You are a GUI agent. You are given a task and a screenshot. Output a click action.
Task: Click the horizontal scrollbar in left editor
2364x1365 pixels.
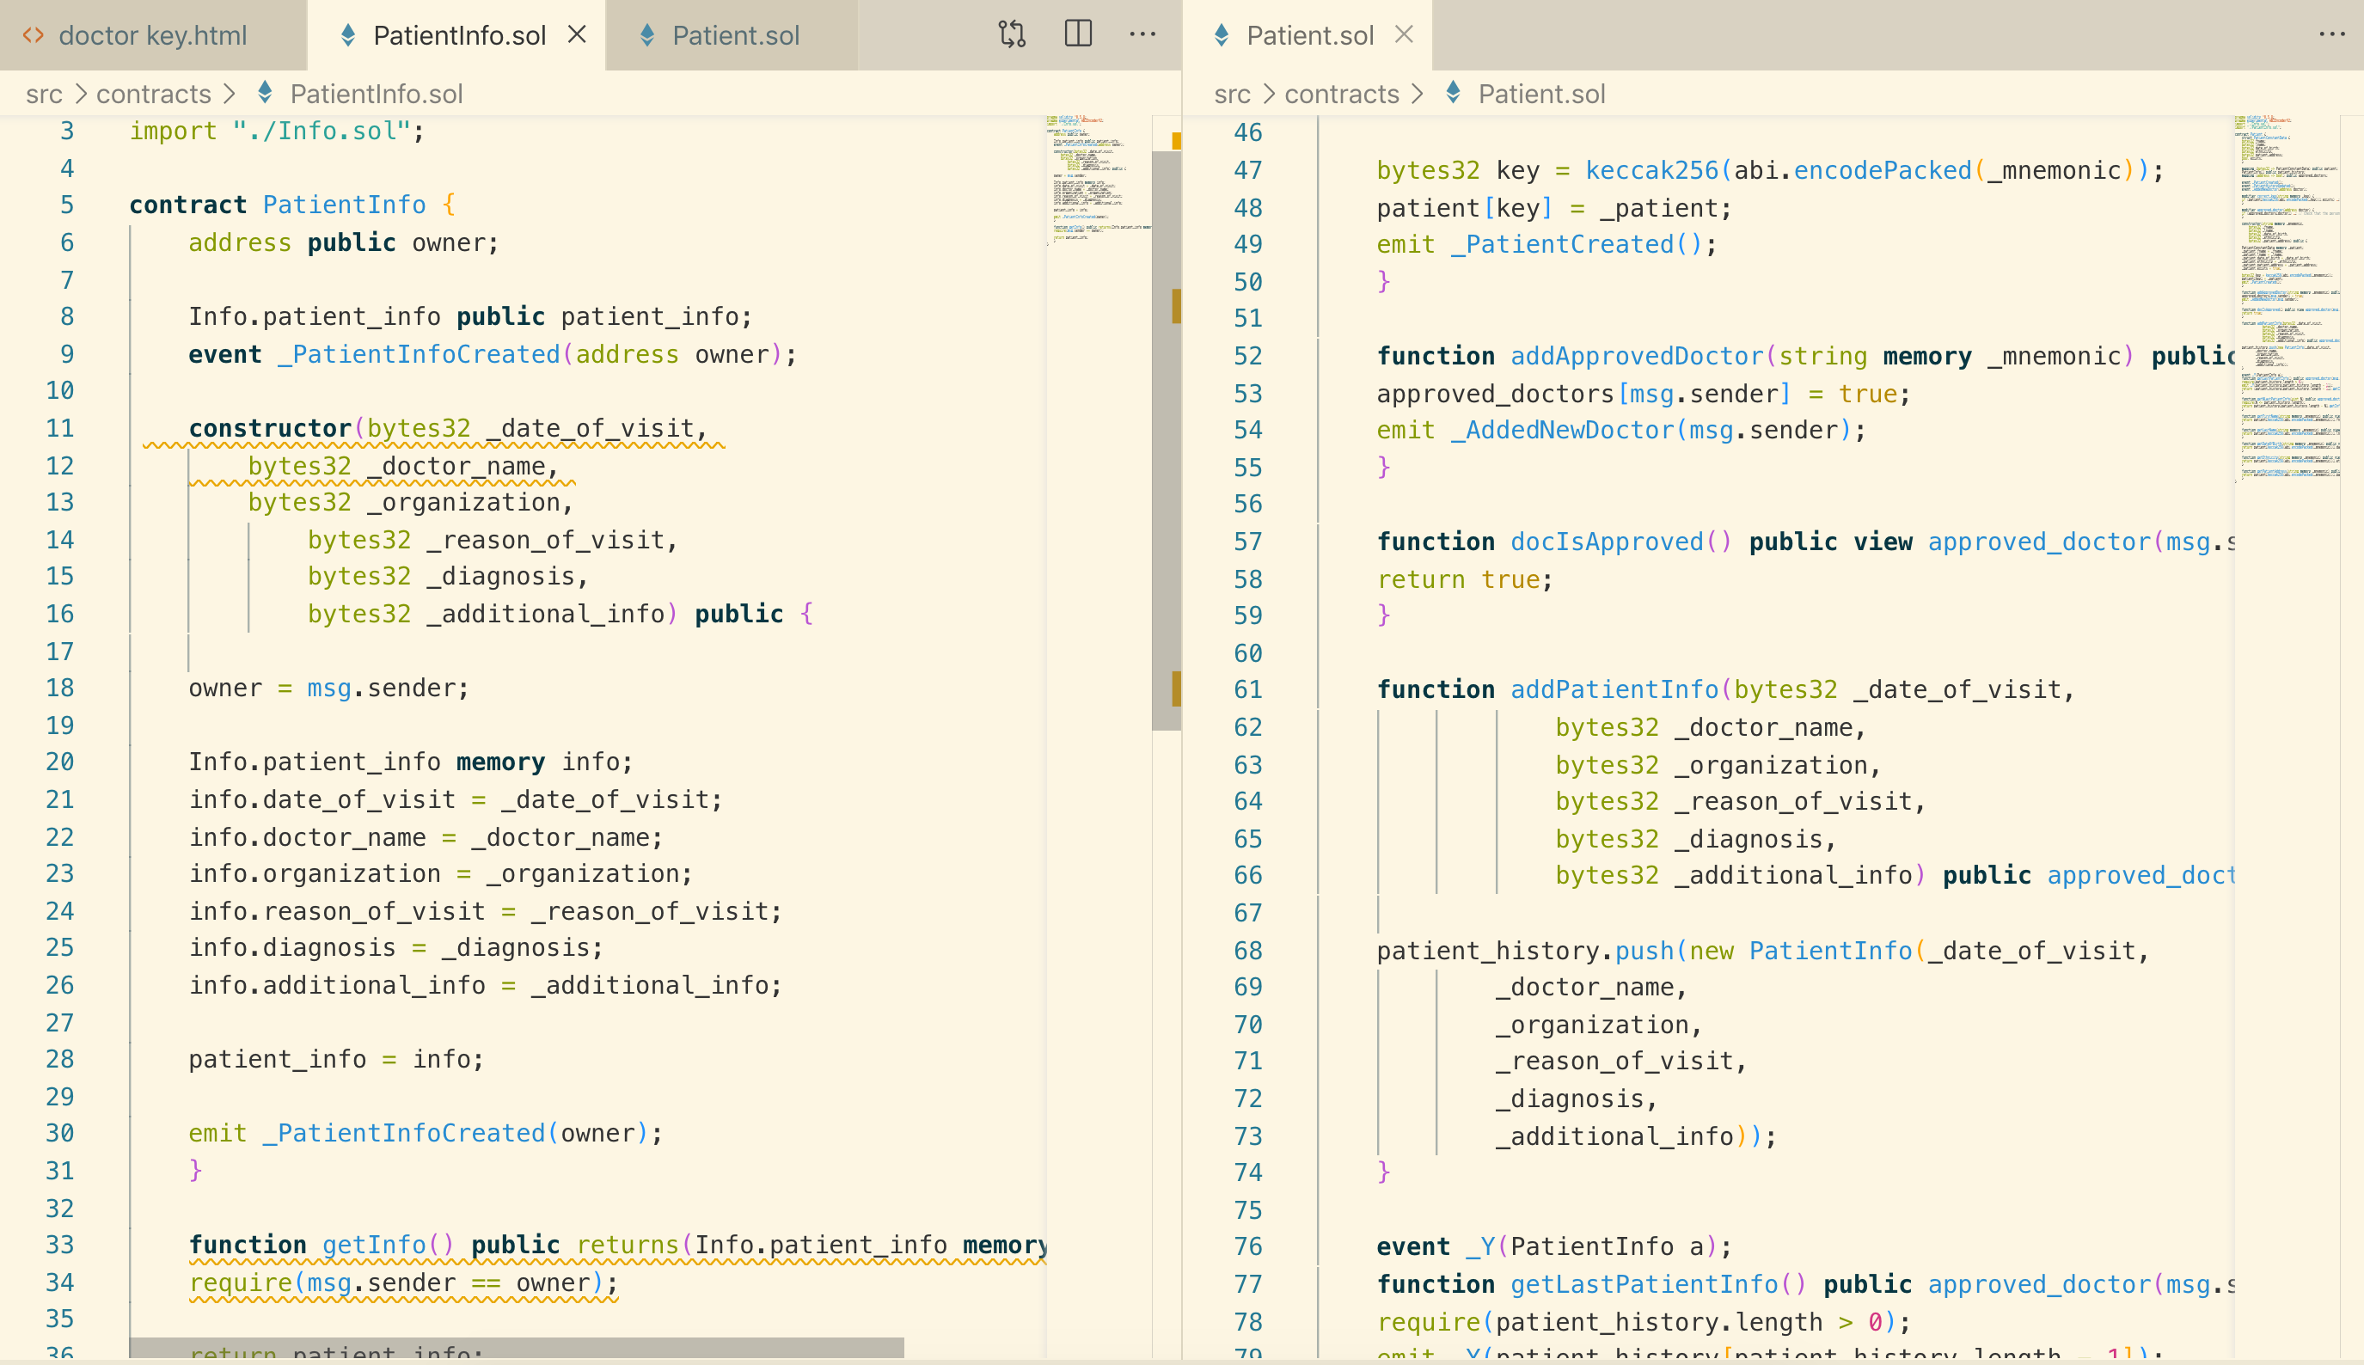[516, 1347]
